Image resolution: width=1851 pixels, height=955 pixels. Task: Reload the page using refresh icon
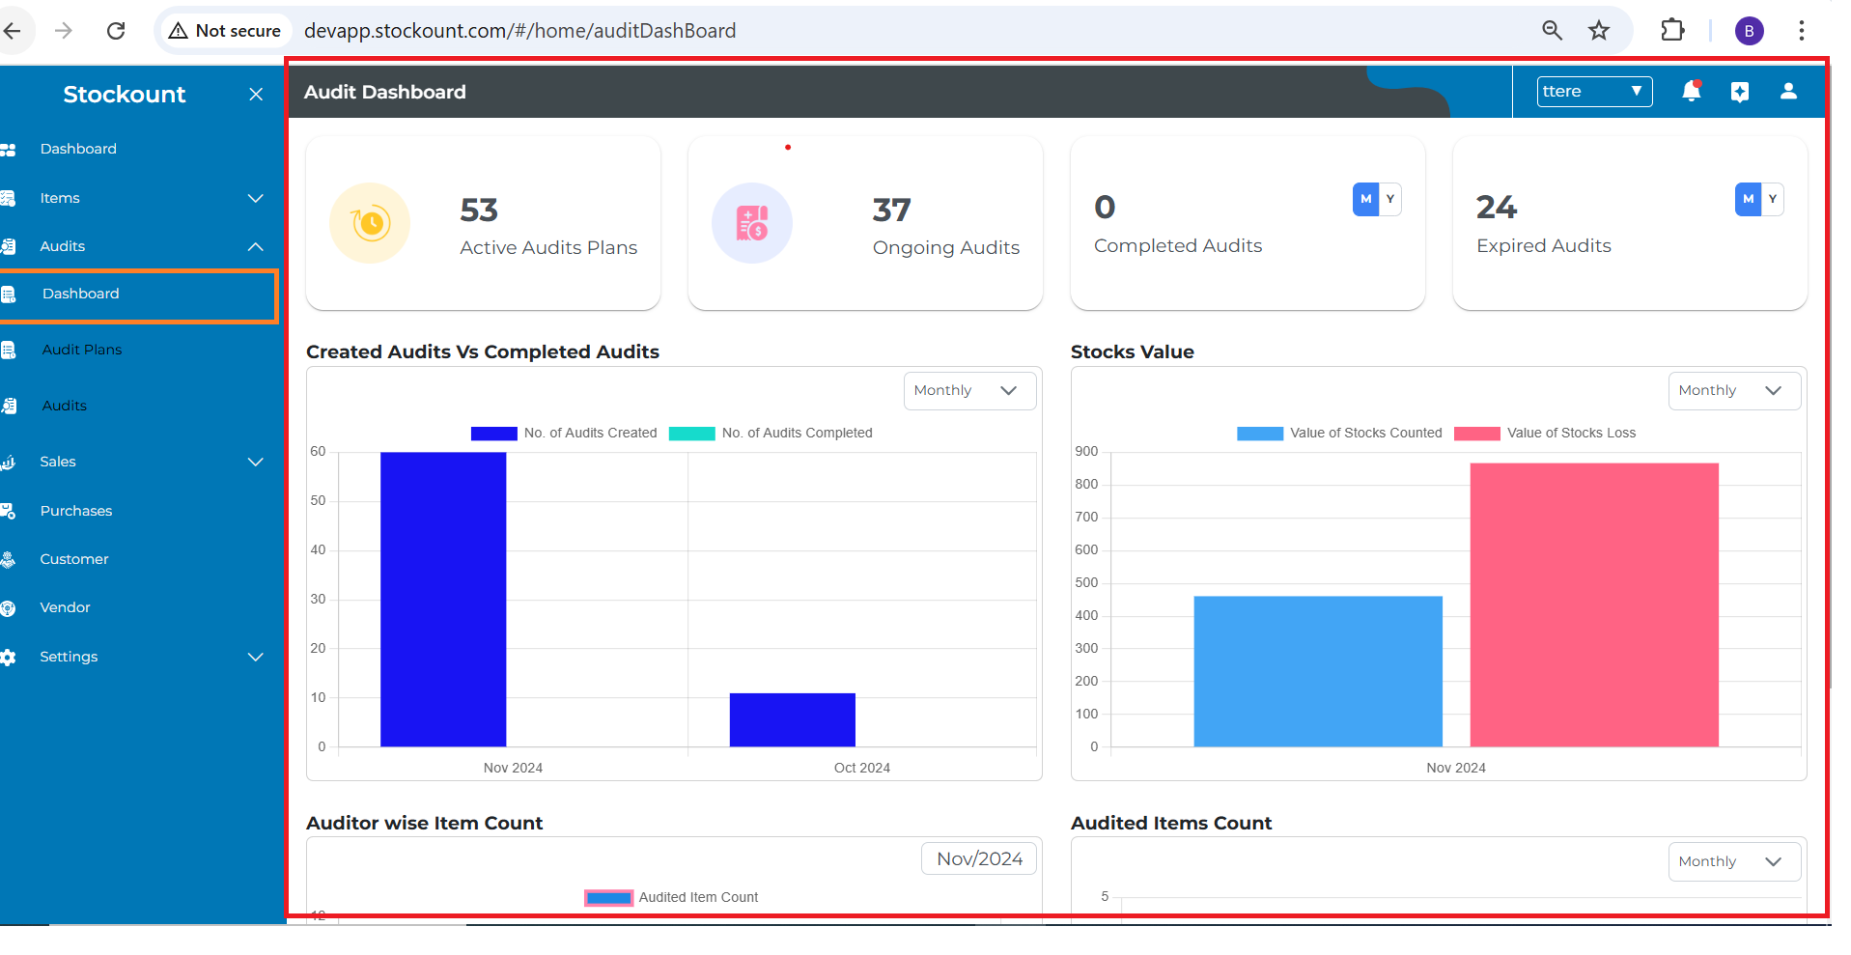tap(116, 31)
